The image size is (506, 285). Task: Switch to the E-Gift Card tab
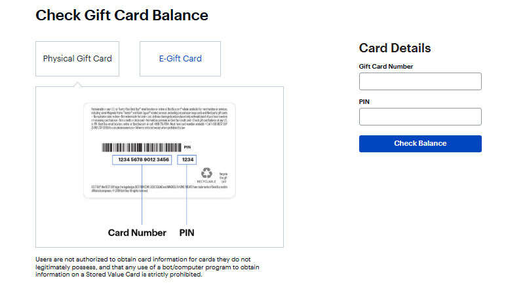[180, 59]
